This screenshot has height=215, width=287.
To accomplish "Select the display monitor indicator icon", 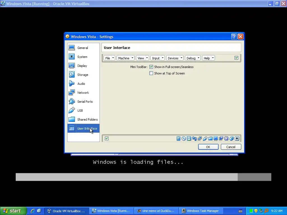I will (x=216, y=138).
